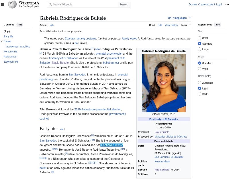Follow the Nayib Bukele spouse link
The image size is (237, 181).
click(x=162, y=170)
